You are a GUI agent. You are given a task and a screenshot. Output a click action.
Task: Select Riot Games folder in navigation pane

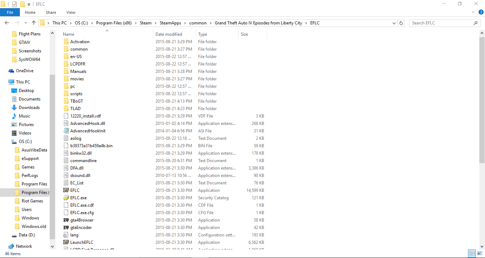point(32,201)
